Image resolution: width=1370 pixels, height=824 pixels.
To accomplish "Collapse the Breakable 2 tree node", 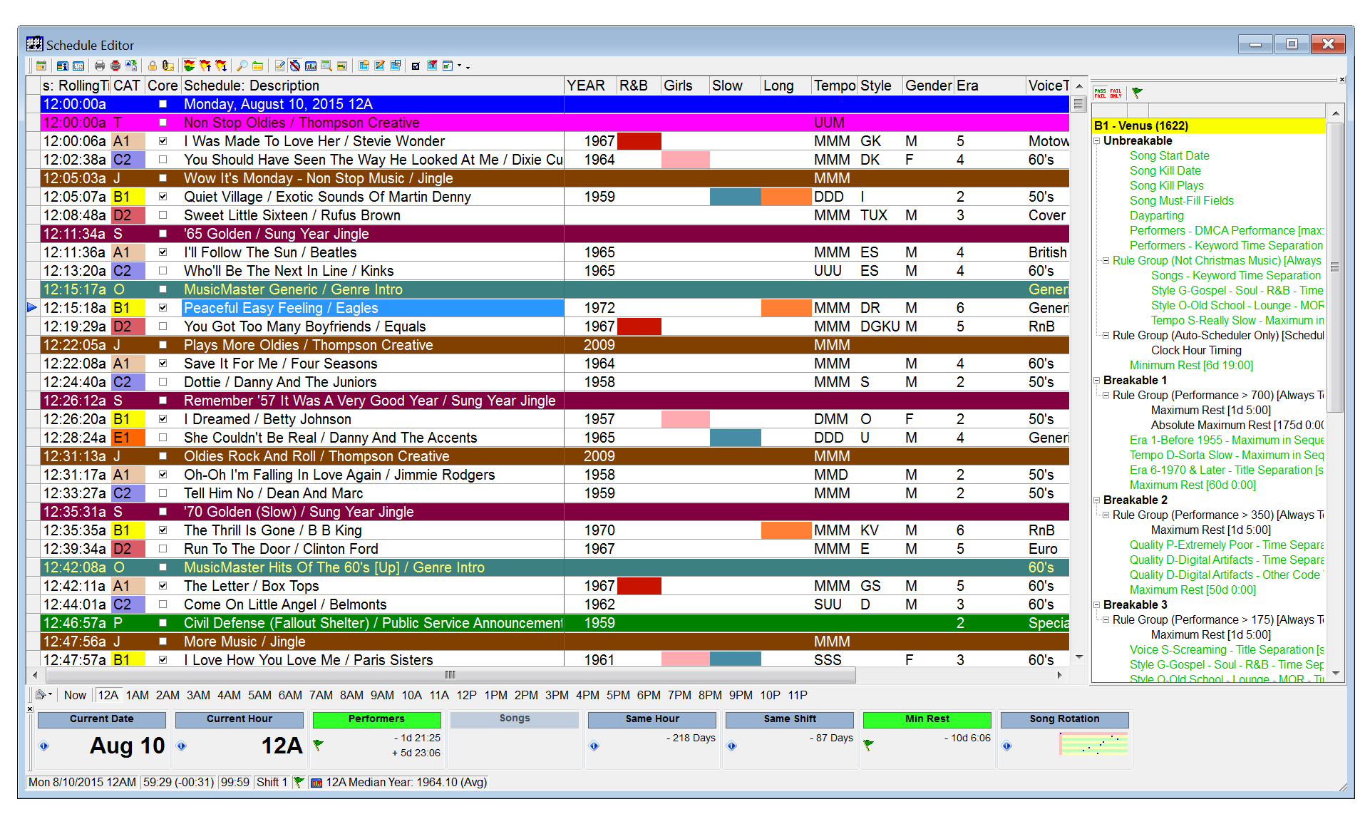I will pos(1097,500).
